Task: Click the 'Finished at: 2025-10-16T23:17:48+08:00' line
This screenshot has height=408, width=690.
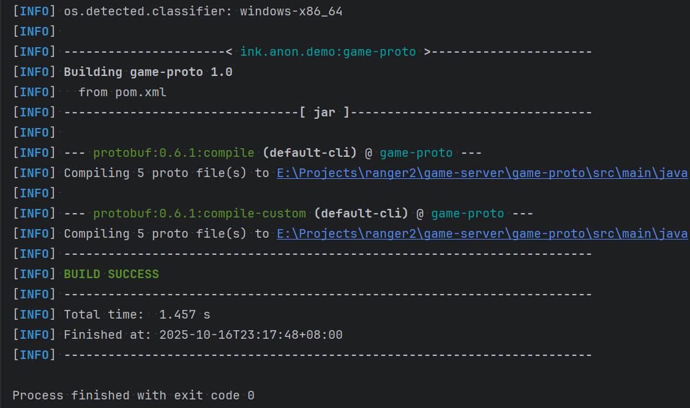Action: point(203,335)
